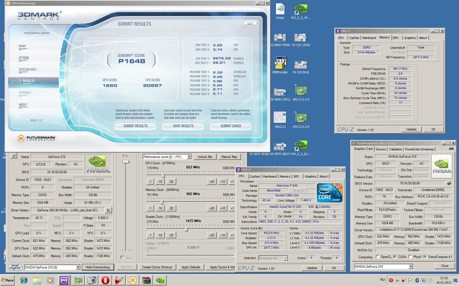Toggle the CUDA checkbox in GPU-Z

pos(395,257)
